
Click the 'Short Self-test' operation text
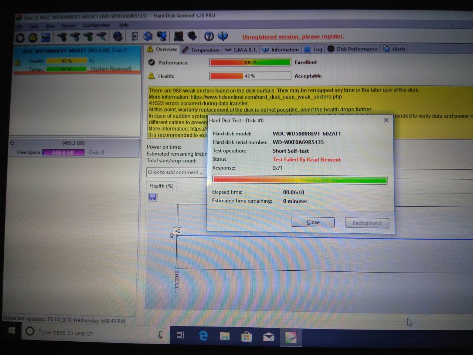[x=291, y=151]
